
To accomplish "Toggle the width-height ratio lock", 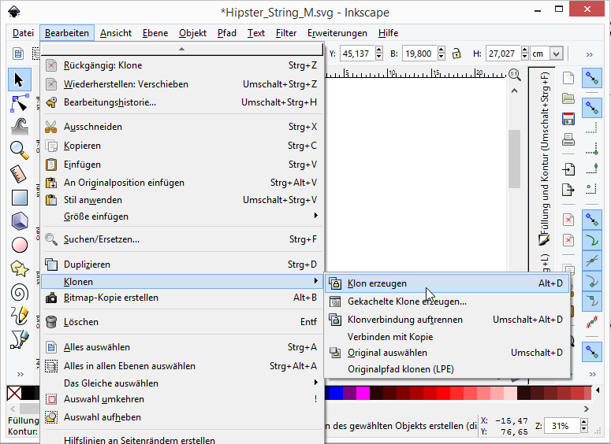I will pos(456,54).
